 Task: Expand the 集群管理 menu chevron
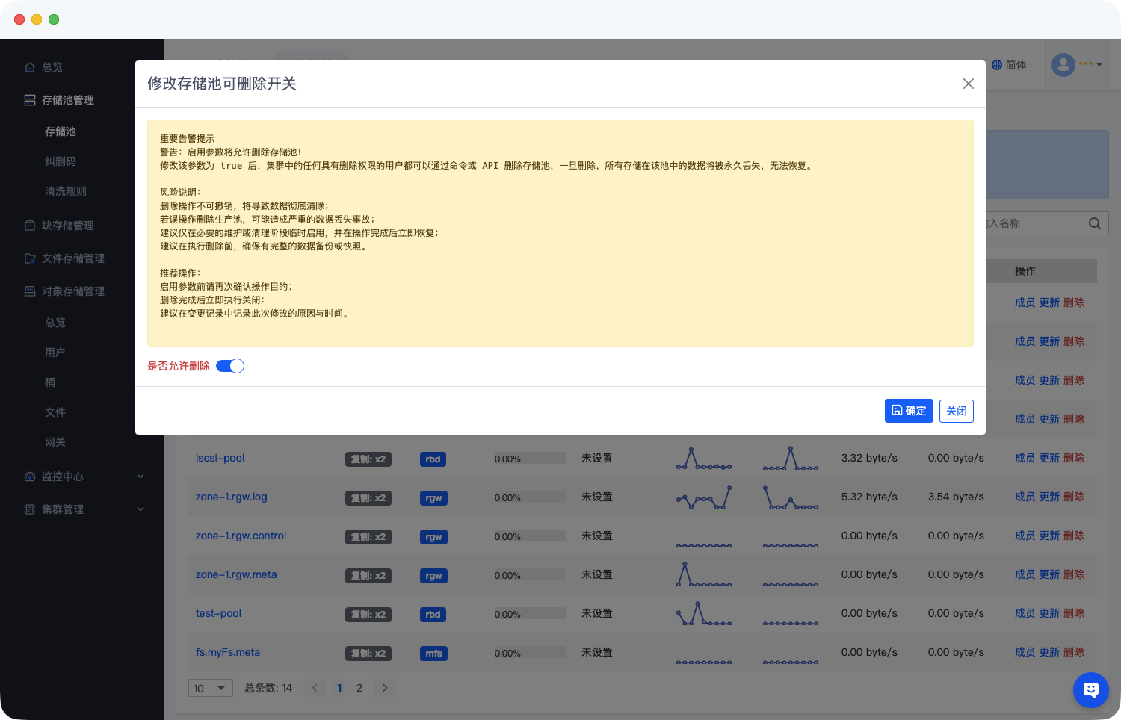(x=140, y=509)
